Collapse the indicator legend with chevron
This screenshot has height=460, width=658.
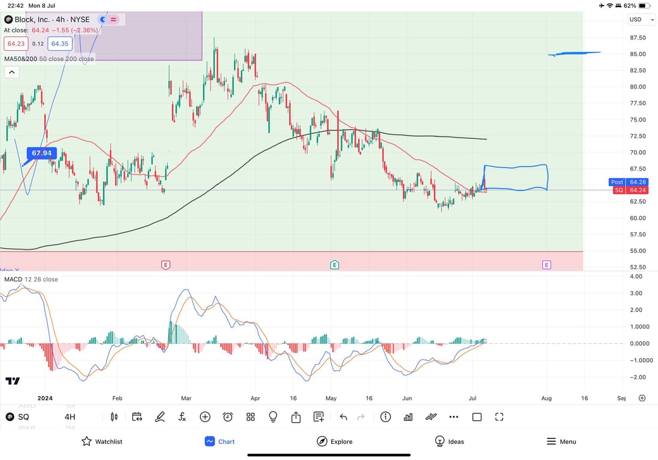click(12, 72)
